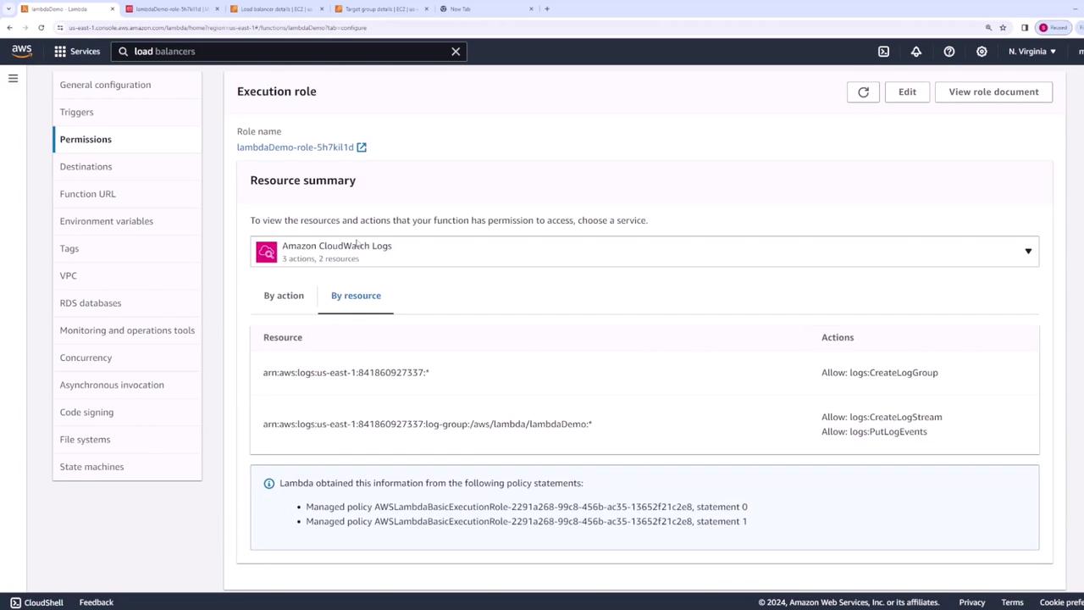Select Permissions in the side menu

(x=86, y=140)
